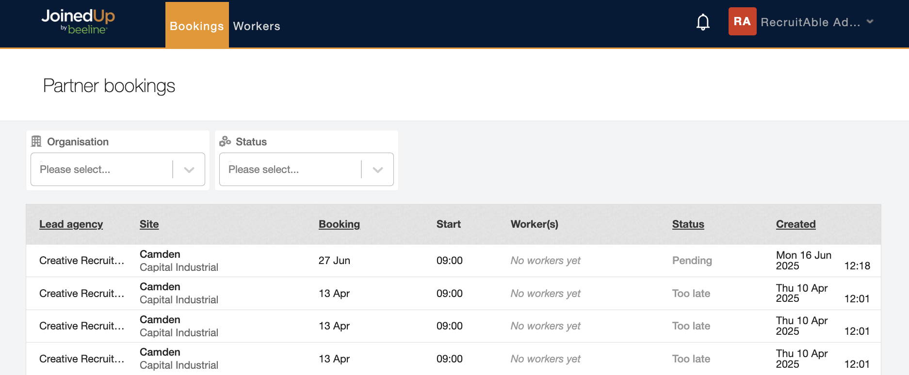Image resolution: width=909 pixels, height=375 pixels.
Task: Switch to the Bookings tab
Action: (196, 26)
